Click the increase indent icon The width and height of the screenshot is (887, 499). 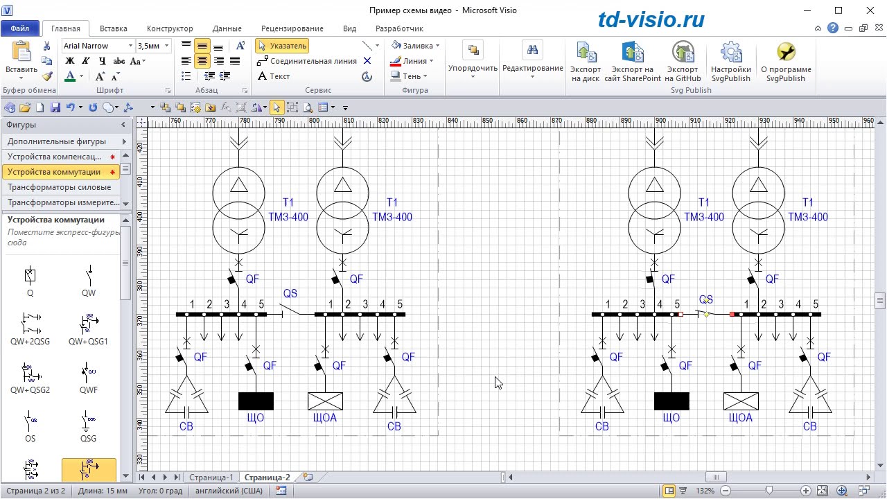225,76
